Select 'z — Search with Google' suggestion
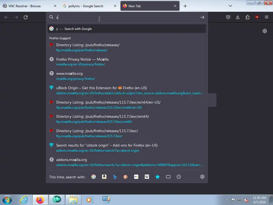The image size is (273, 205). [127, 29]
